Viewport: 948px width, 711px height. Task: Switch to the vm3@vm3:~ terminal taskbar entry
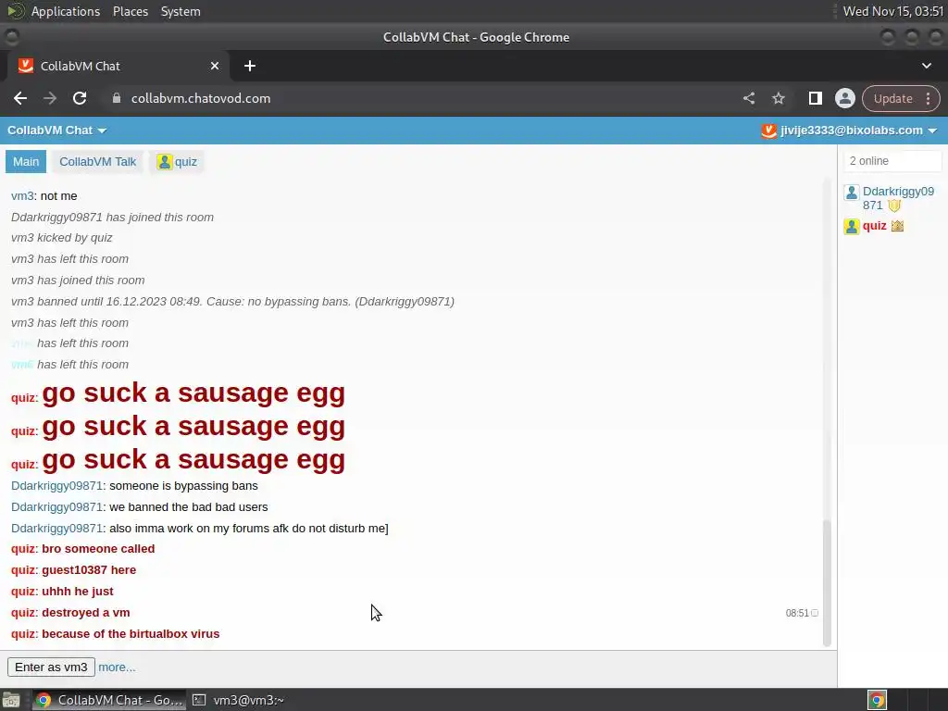tap(239, 700)
